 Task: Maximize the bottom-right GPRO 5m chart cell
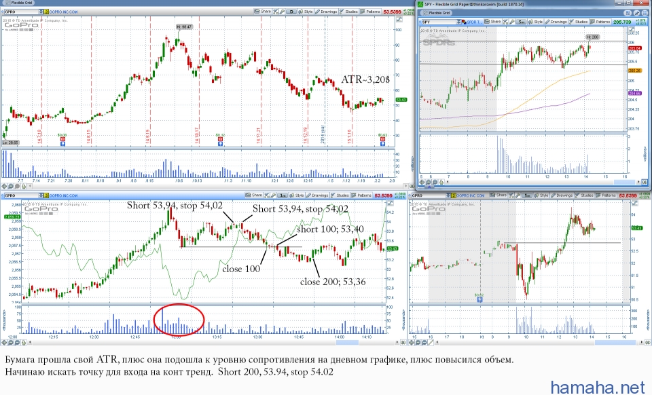634,203
